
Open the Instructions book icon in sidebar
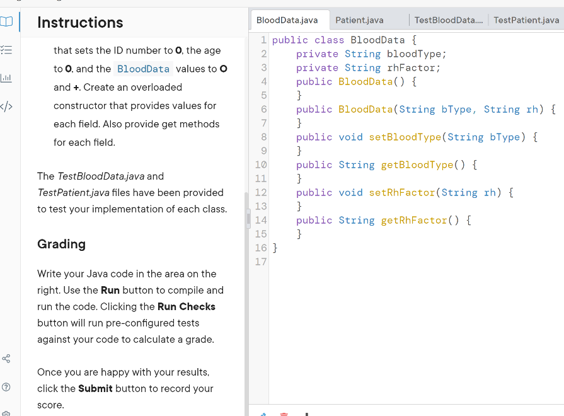pyautogui.click(x=7, y=23)
